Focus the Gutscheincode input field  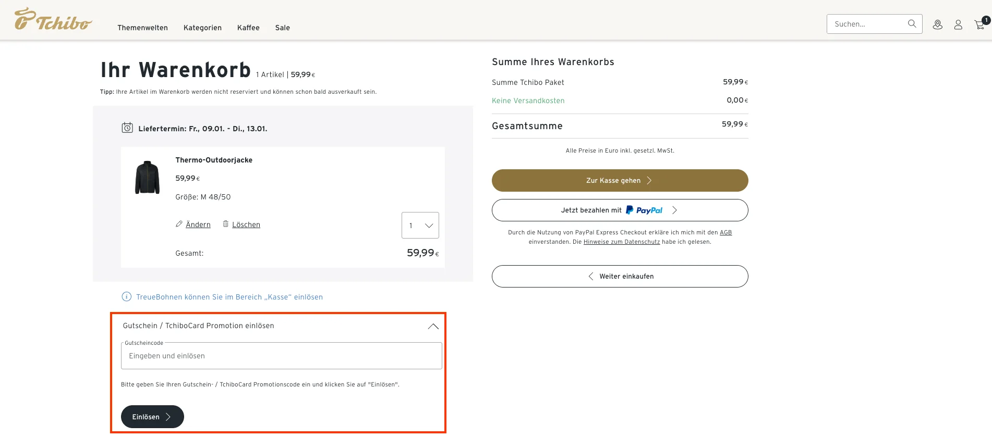(282, 356)
